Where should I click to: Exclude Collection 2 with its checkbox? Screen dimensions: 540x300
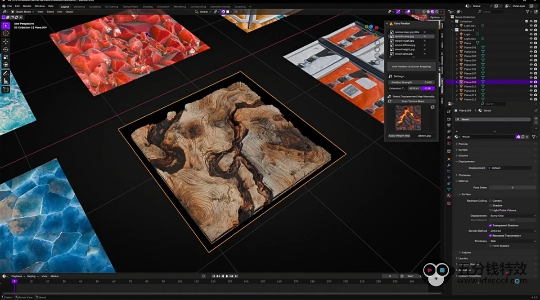pos(526,30)
